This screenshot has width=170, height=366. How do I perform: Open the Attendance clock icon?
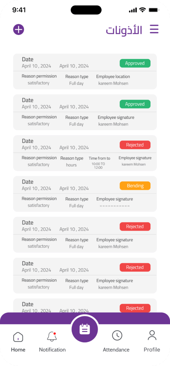pyautogui.click(x=117, y=336)
